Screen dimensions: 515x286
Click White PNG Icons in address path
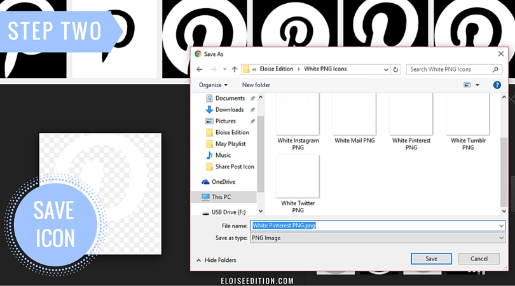point(325,69)
